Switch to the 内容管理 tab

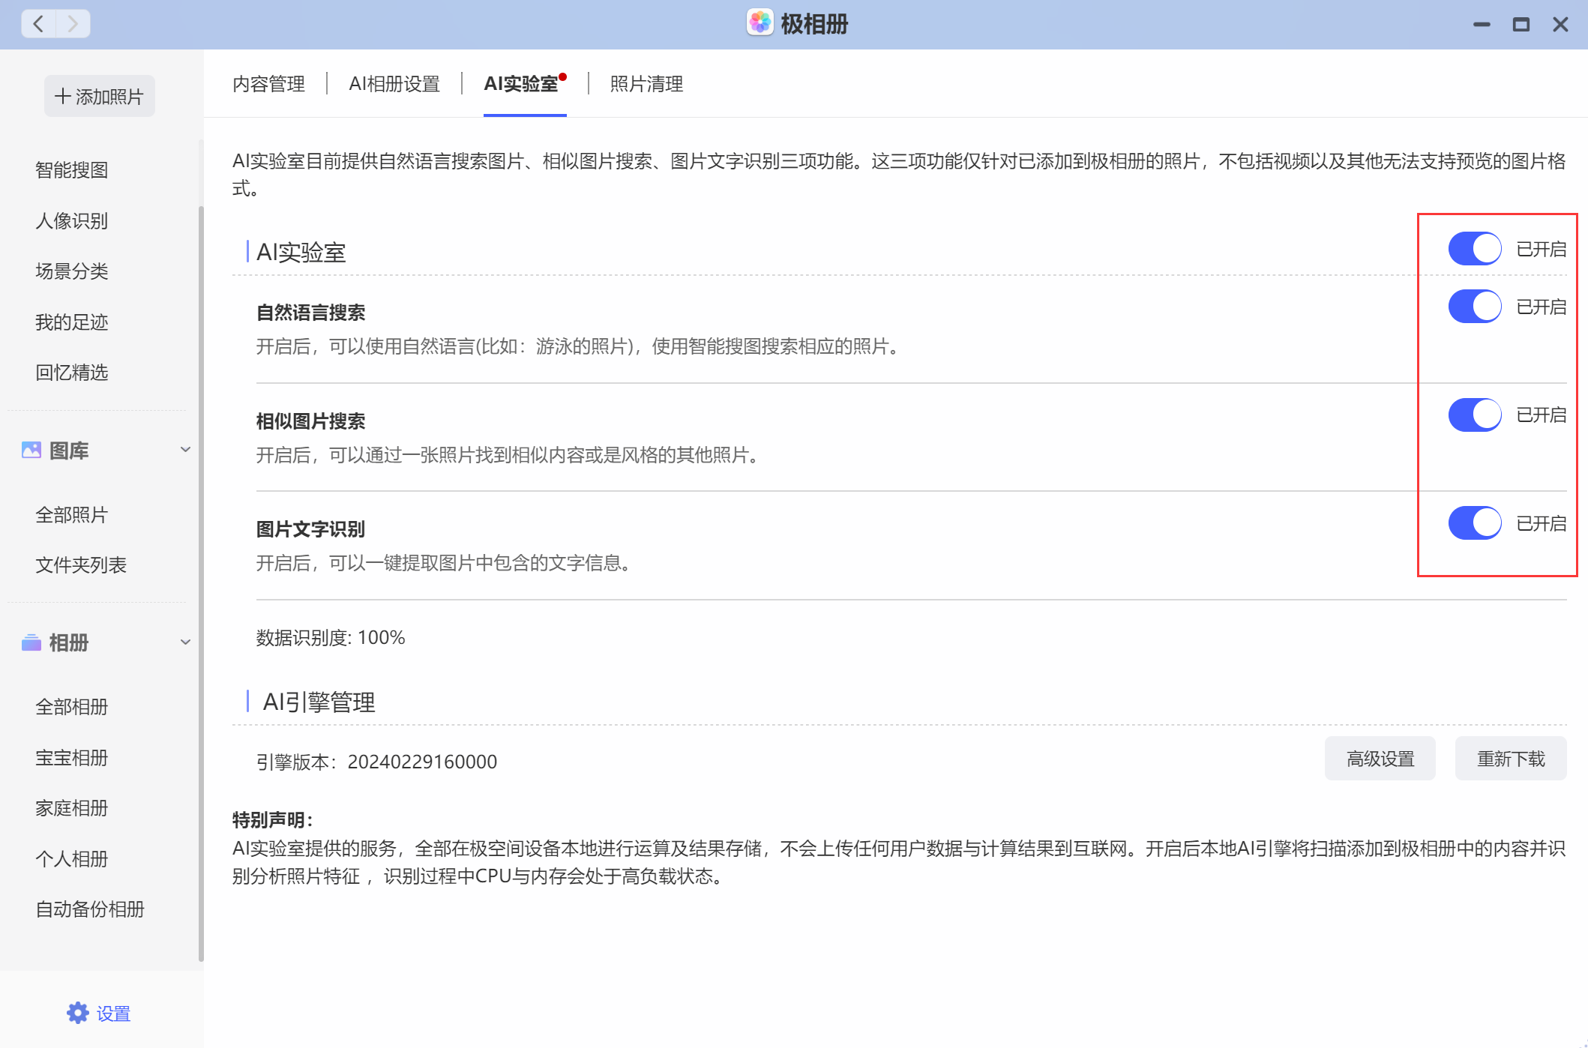[x=268, y=84]
